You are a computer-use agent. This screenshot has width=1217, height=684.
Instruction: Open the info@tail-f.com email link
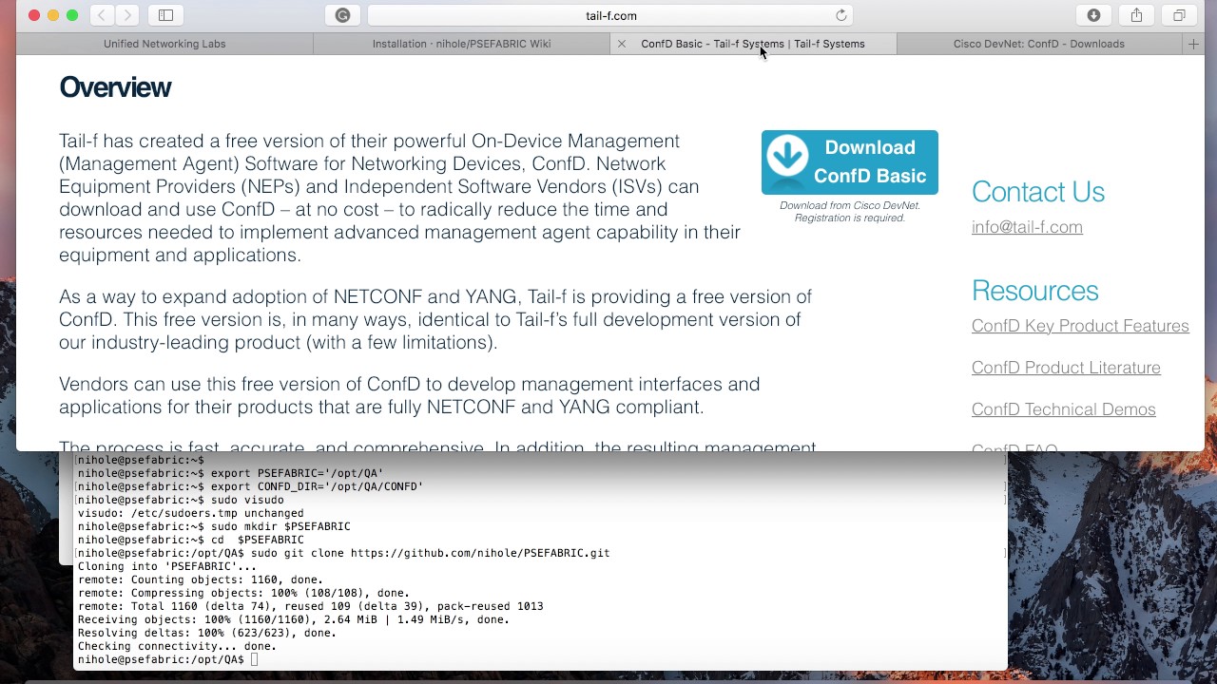point(1027,227)
